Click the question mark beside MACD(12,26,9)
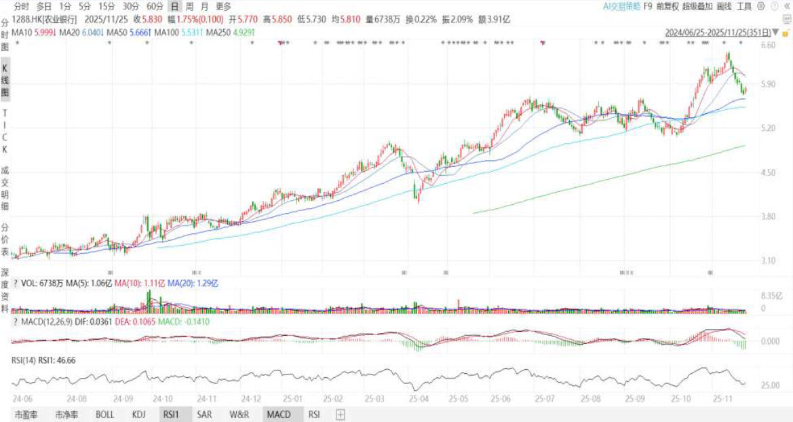This screenshot has height=422, width=793. click(16, 320)
